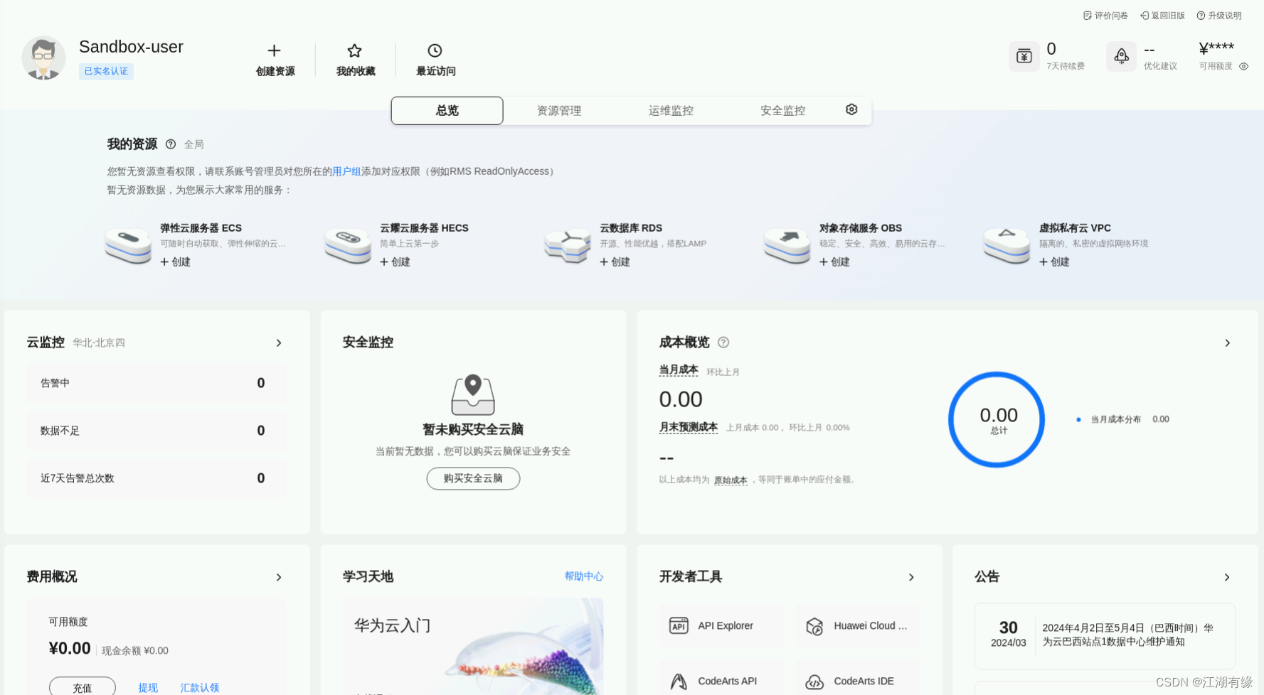Expand the 云监控 panel chevron
The width and height of the screenshot is (1264, 695).
click(279, 343)
